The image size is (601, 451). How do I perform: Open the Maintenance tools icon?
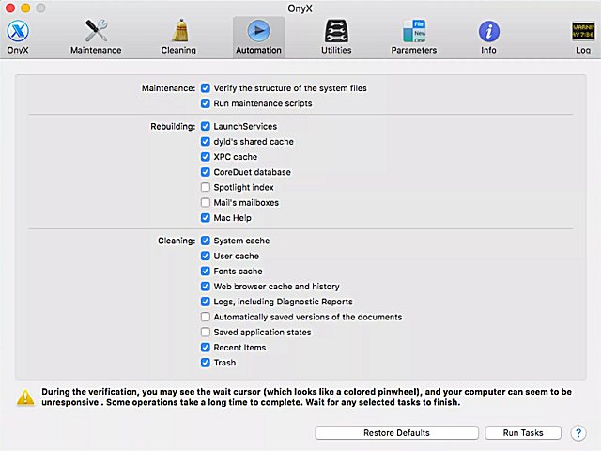[96, 32]
